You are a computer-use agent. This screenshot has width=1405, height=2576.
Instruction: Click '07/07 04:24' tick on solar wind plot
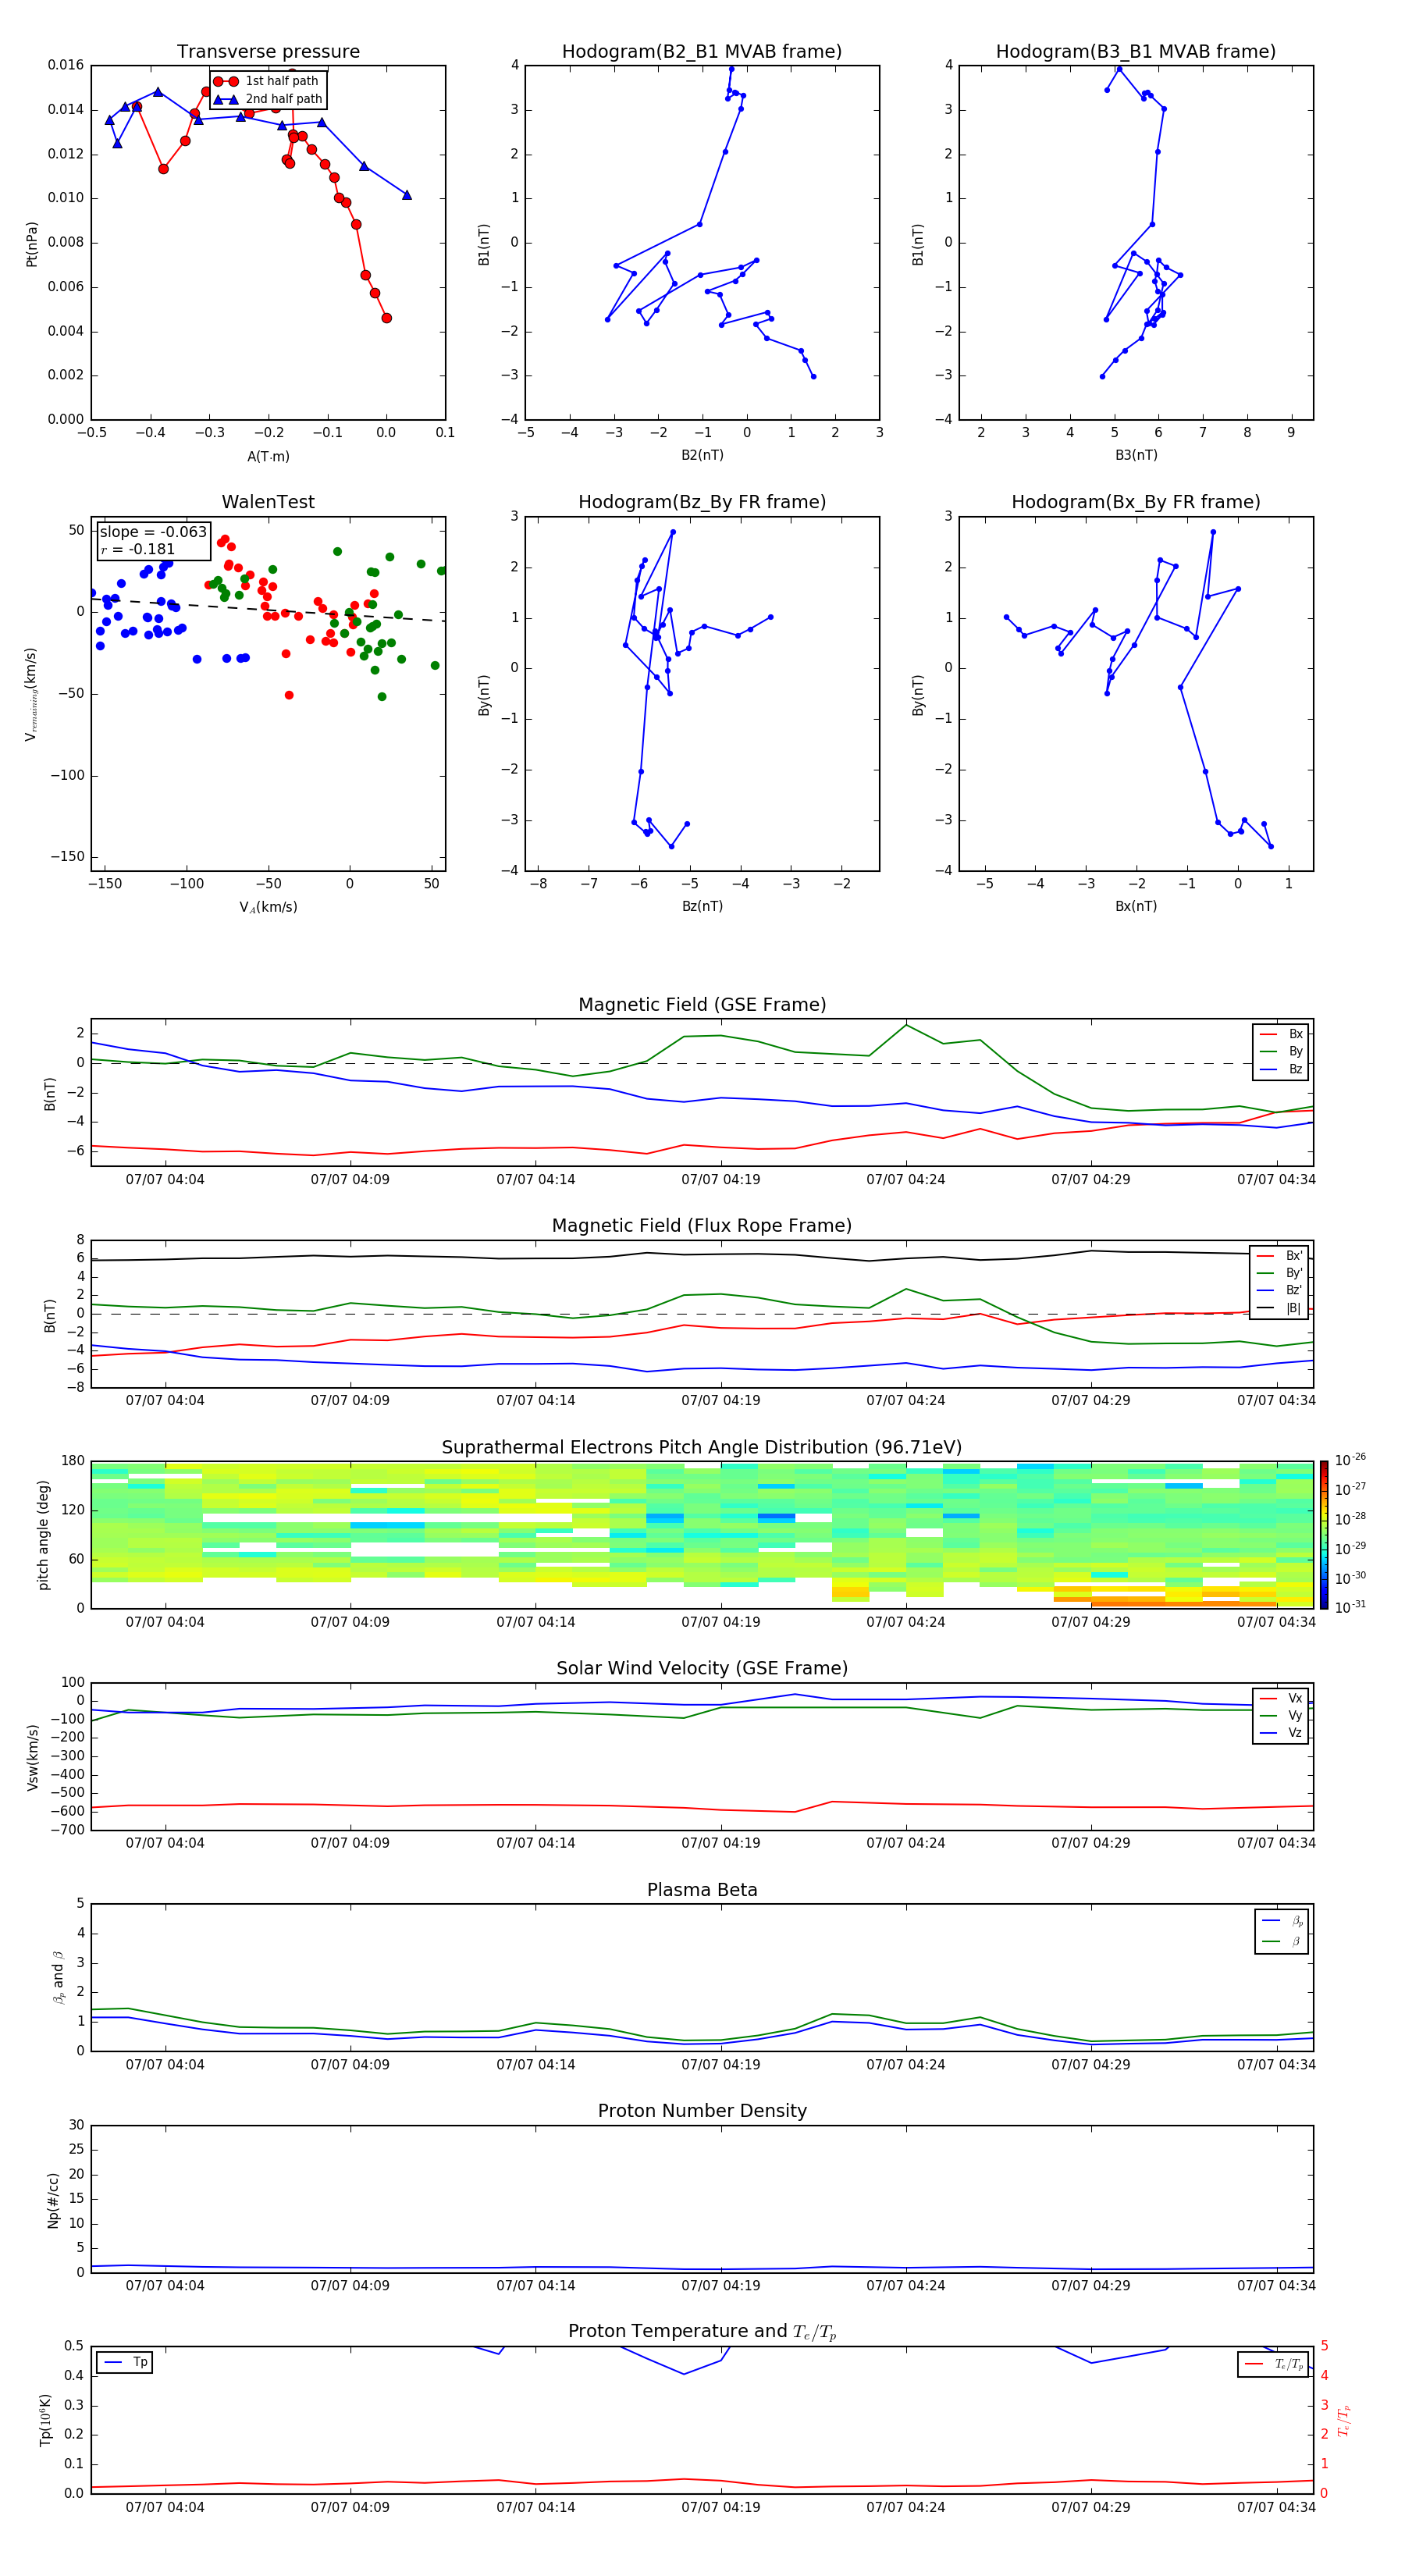point(905,1843)
